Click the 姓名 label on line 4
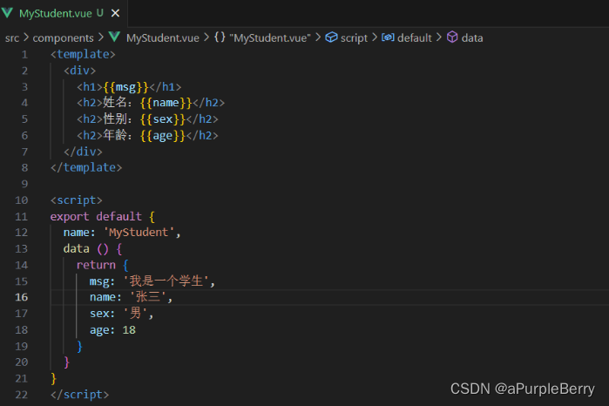609x406 pixels. (x=115, y=103)
